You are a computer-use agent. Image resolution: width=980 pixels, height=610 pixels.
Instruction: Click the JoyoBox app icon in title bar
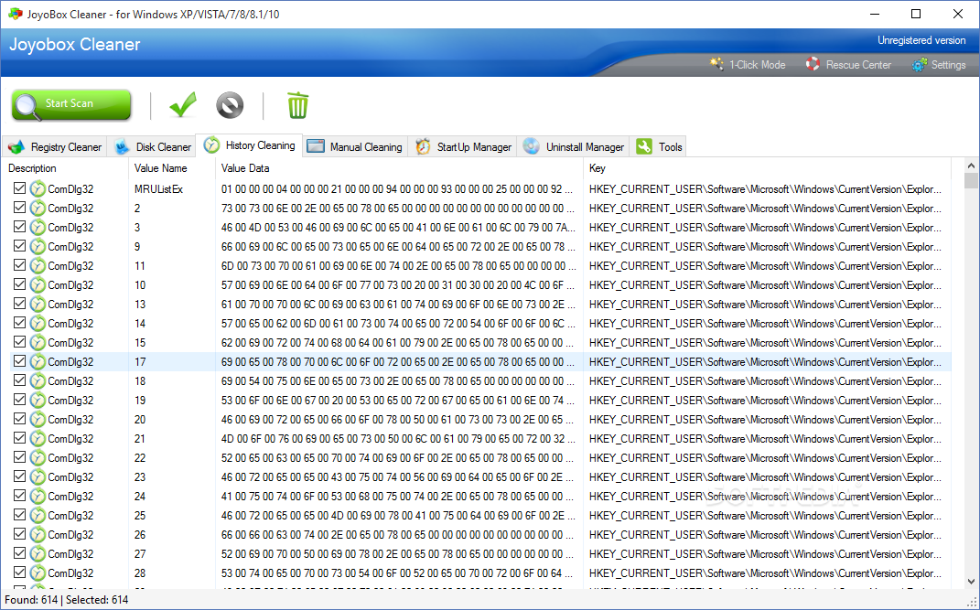click(15, 14)
